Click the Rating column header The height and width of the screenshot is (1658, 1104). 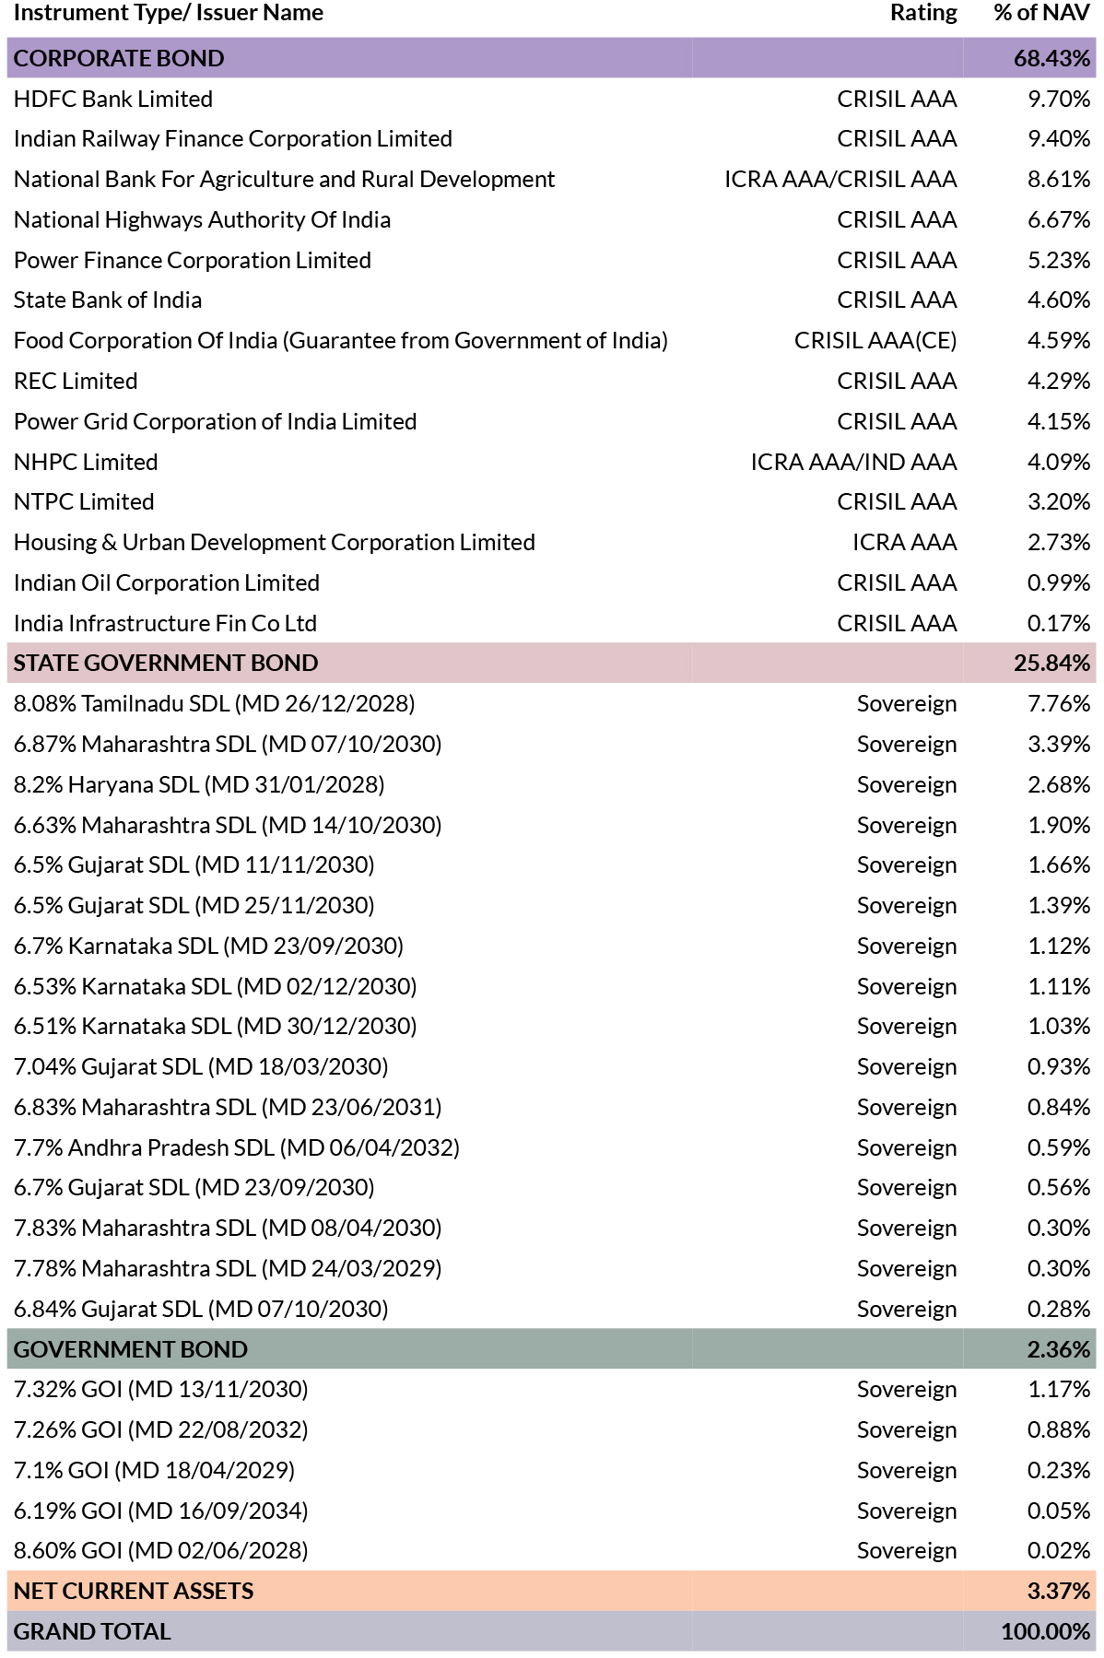(x=922, y=13)
